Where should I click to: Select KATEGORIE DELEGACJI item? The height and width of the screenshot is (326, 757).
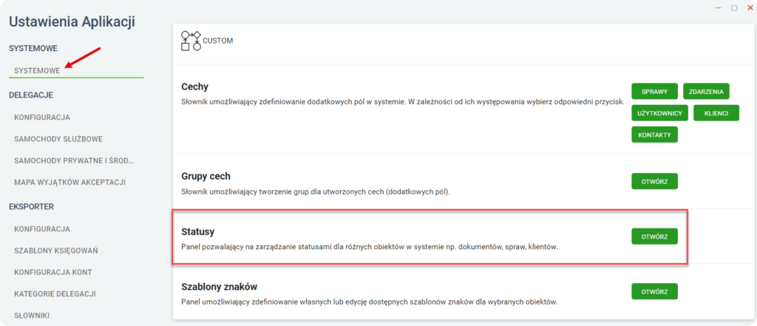[55, 294]
